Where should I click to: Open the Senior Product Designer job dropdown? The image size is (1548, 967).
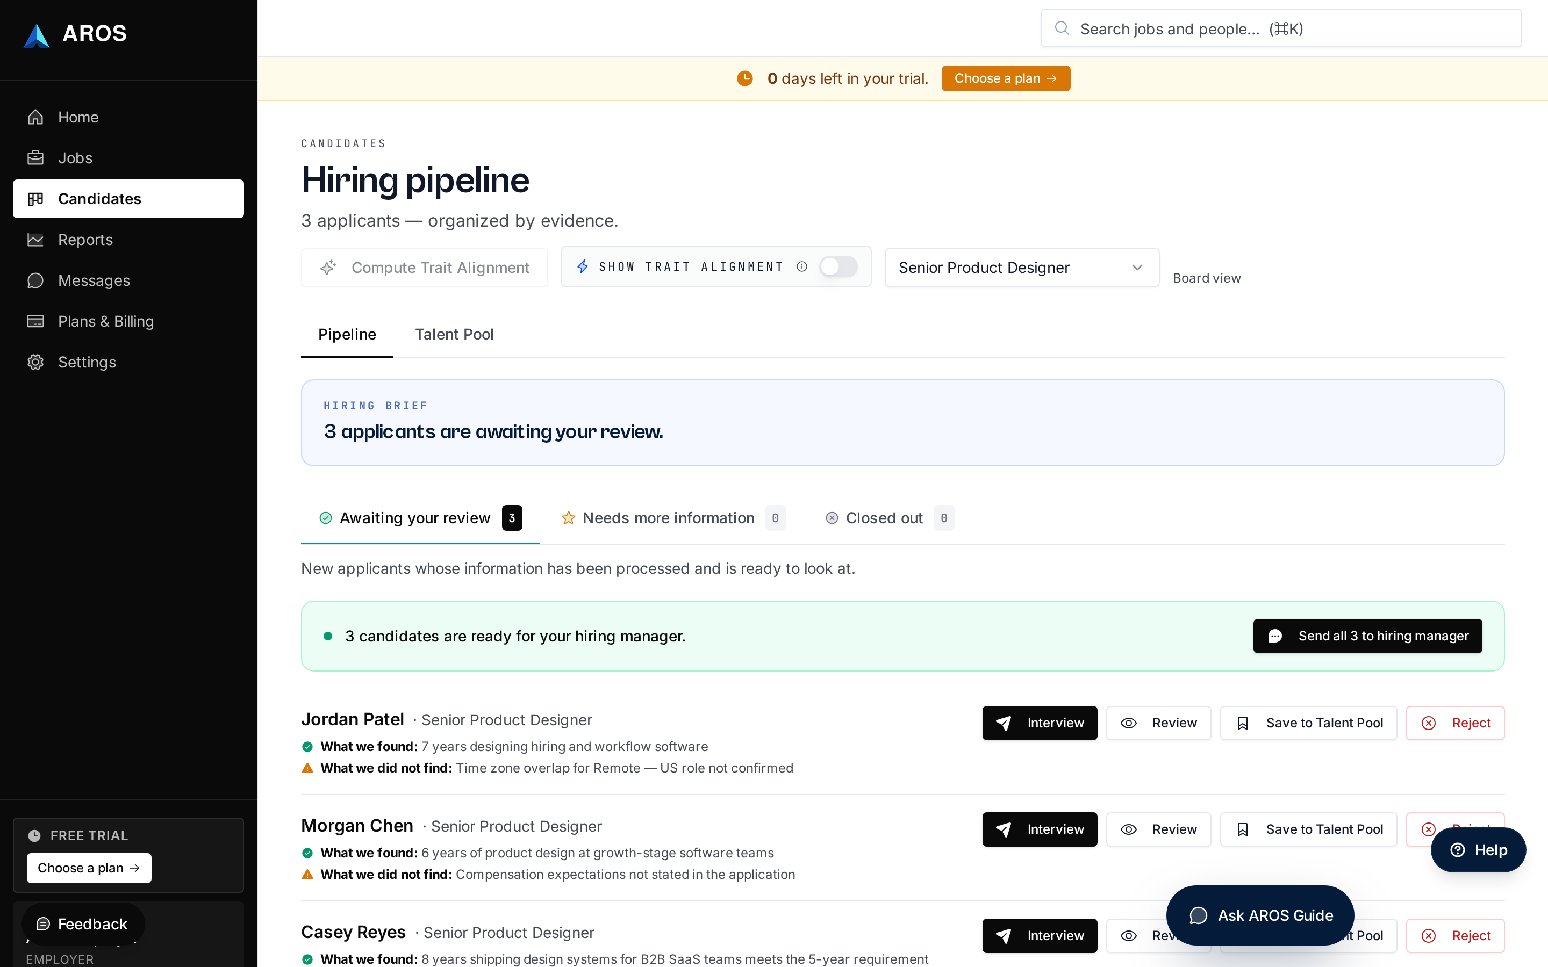click(x=1022, y=268)
